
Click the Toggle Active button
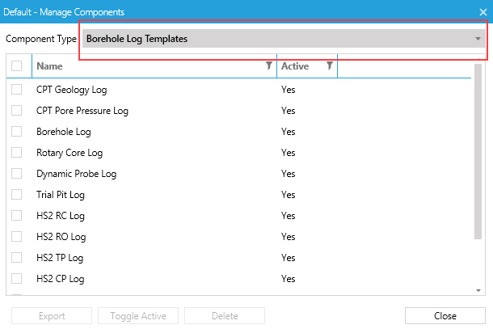pos(138,316)
